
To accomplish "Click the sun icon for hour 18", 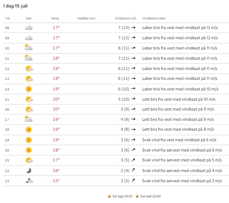I will click(x=29, y=130).
